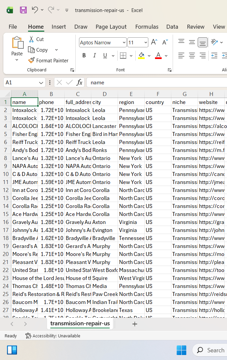Expand the Paste options arrow

tap(17, 60)
